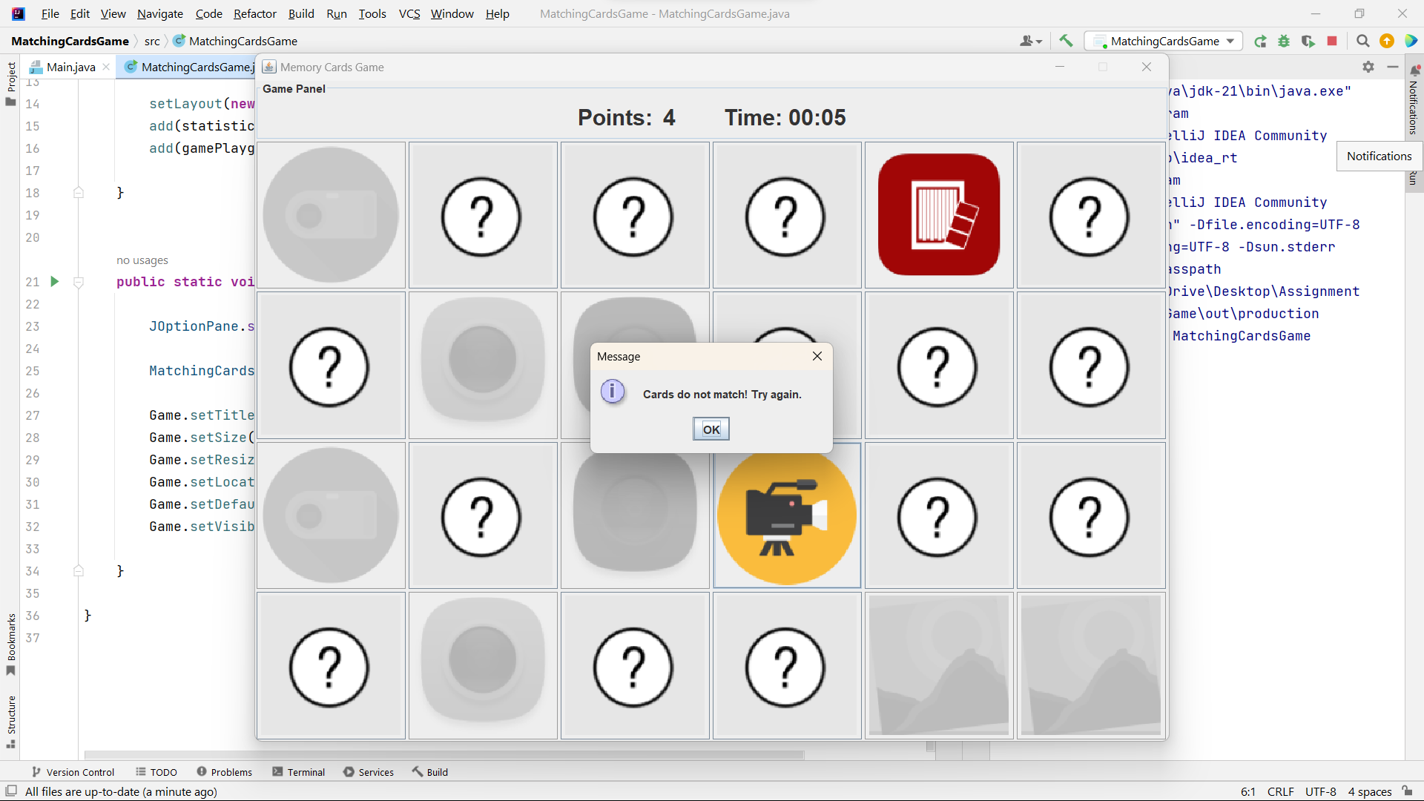Click run gutter arrow at line 21
Image resolution: width=1424 pixels, height=801 pixels.
[54, 281]
